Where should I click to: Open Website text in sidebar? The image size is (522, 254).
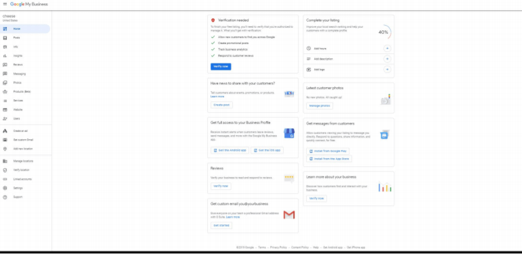[18, 109]
